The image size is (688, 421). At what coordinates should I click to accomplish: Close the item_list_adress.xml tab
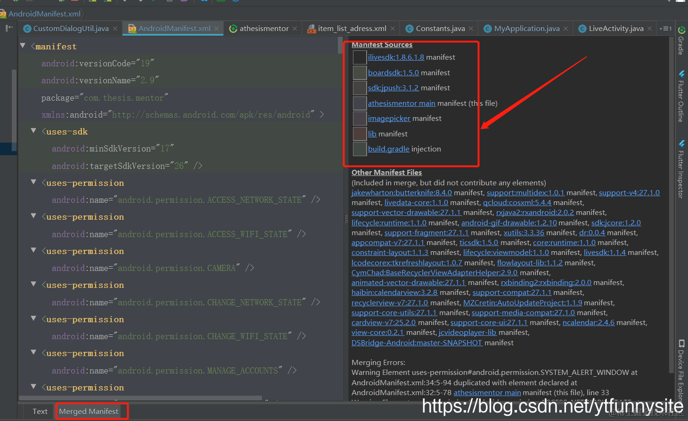393,29
